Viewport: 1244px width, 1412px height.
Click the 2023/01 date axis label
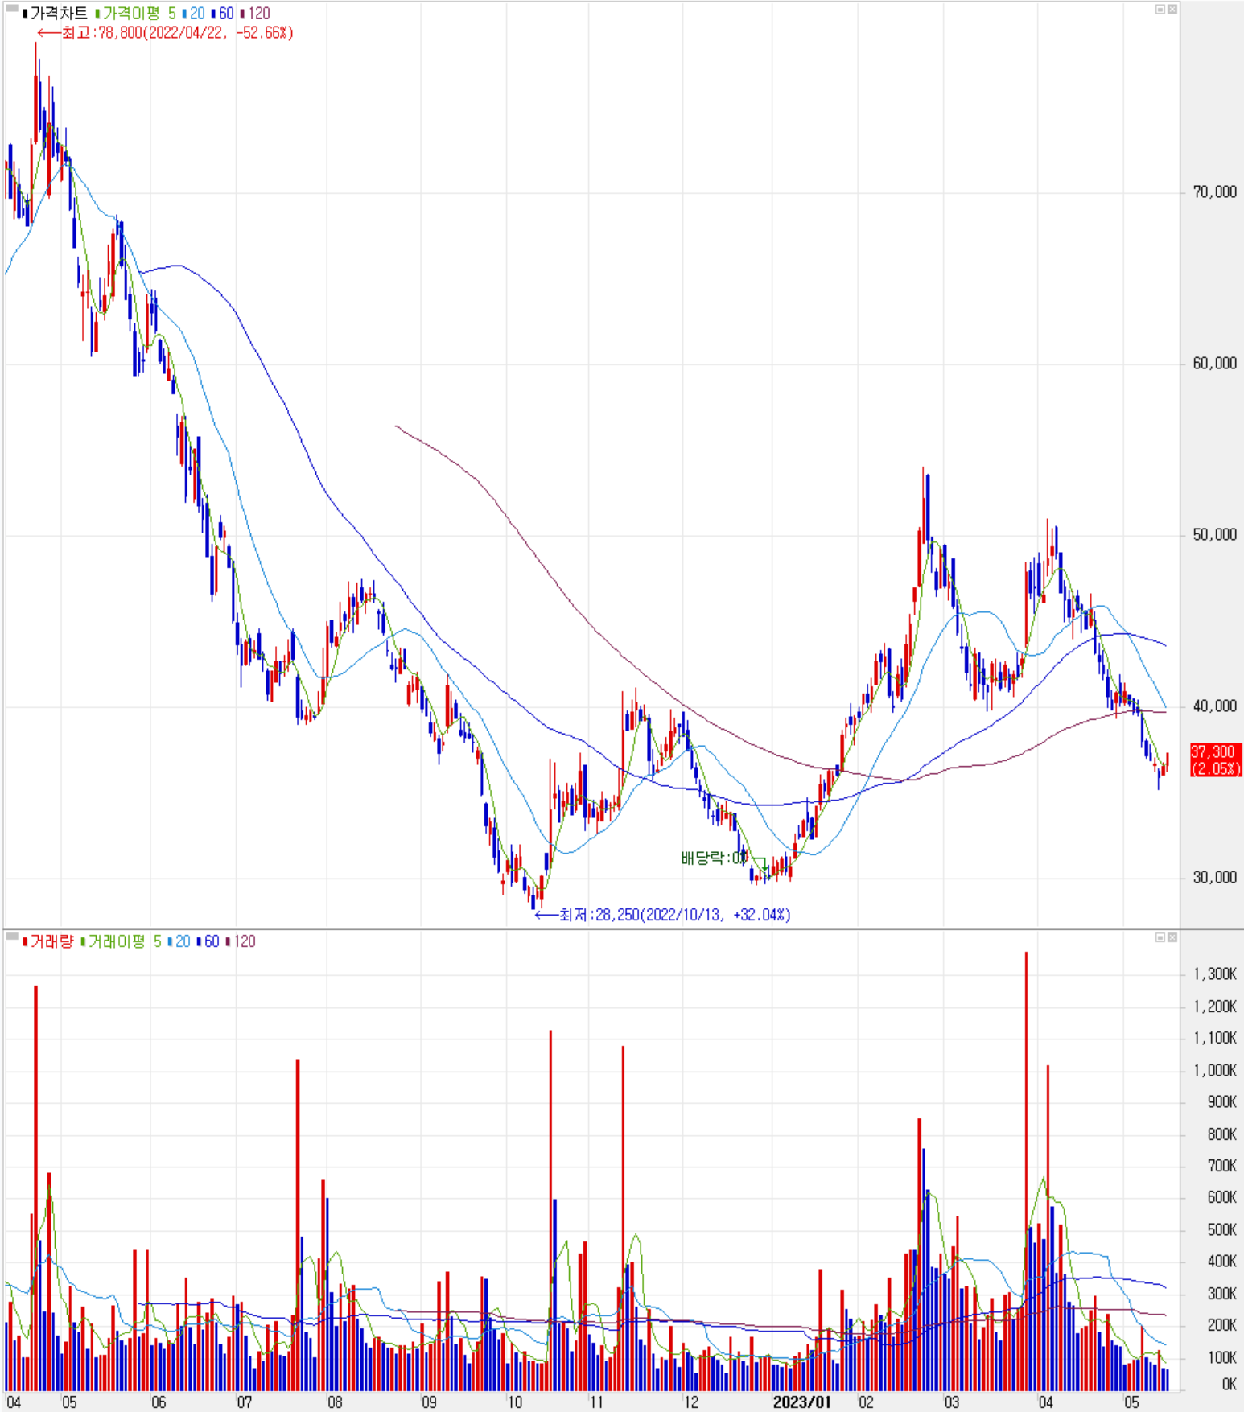coord(801,1402)
